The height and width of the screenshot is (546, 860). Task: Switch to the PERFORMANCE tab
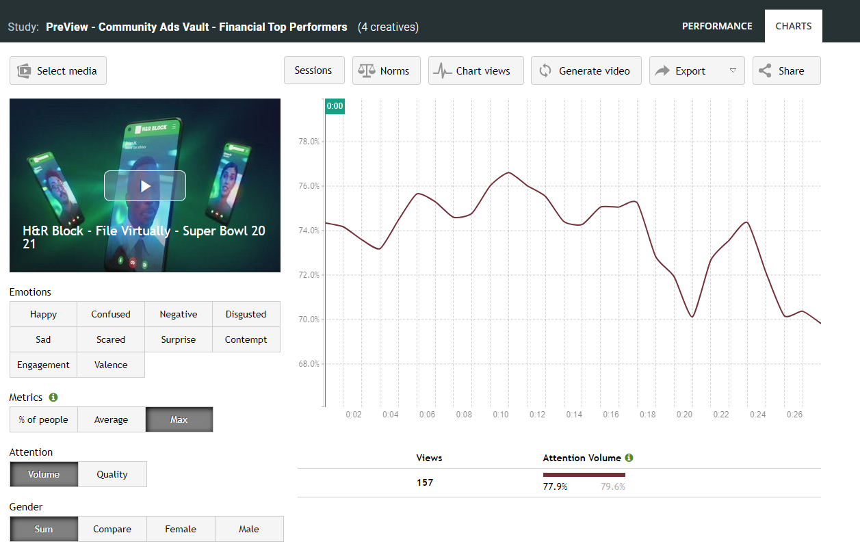click(717, 26)
